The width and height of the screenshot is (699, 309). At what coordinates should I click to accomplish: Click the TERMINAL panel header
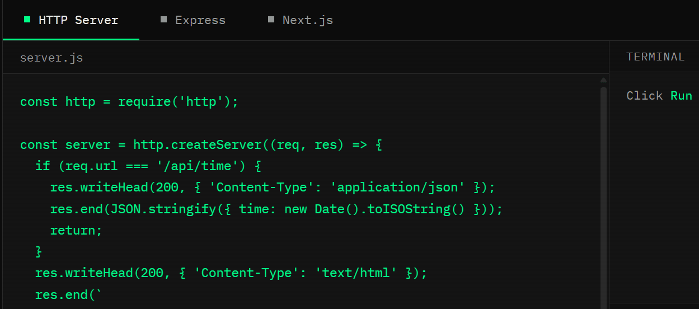(655, 57)
